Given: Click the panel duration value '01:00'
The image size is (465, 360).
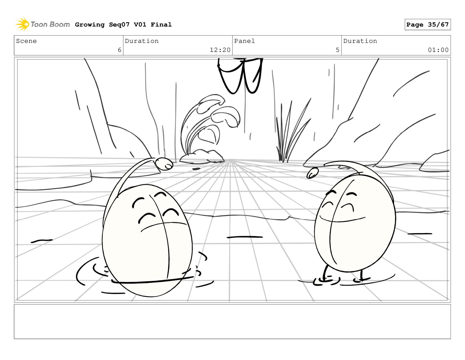Looking at the screenshot, I should pyautogui.click(x=438, y=50).
